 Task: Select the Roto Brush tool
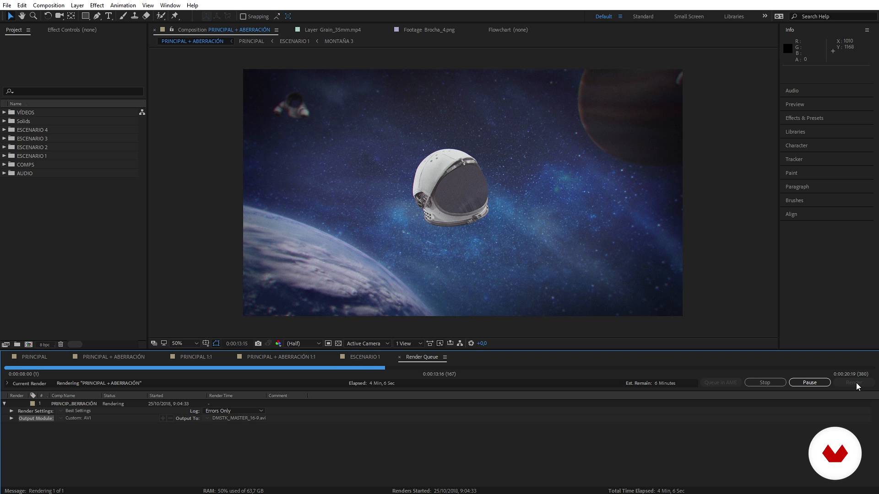pyautogui.click(x=161, y=16)
